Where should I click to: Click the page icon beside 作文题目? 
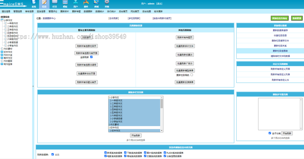point(2,61)
